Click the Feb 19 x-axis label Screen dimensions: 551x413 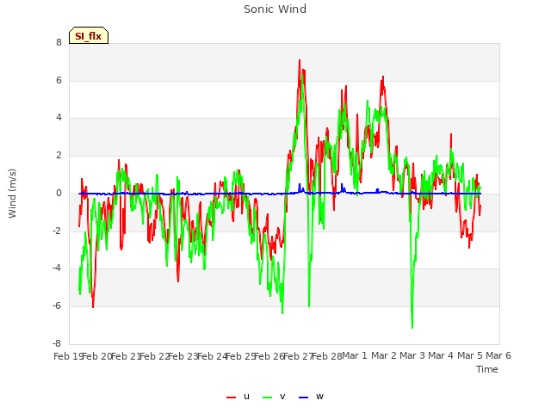click(68, 356)
